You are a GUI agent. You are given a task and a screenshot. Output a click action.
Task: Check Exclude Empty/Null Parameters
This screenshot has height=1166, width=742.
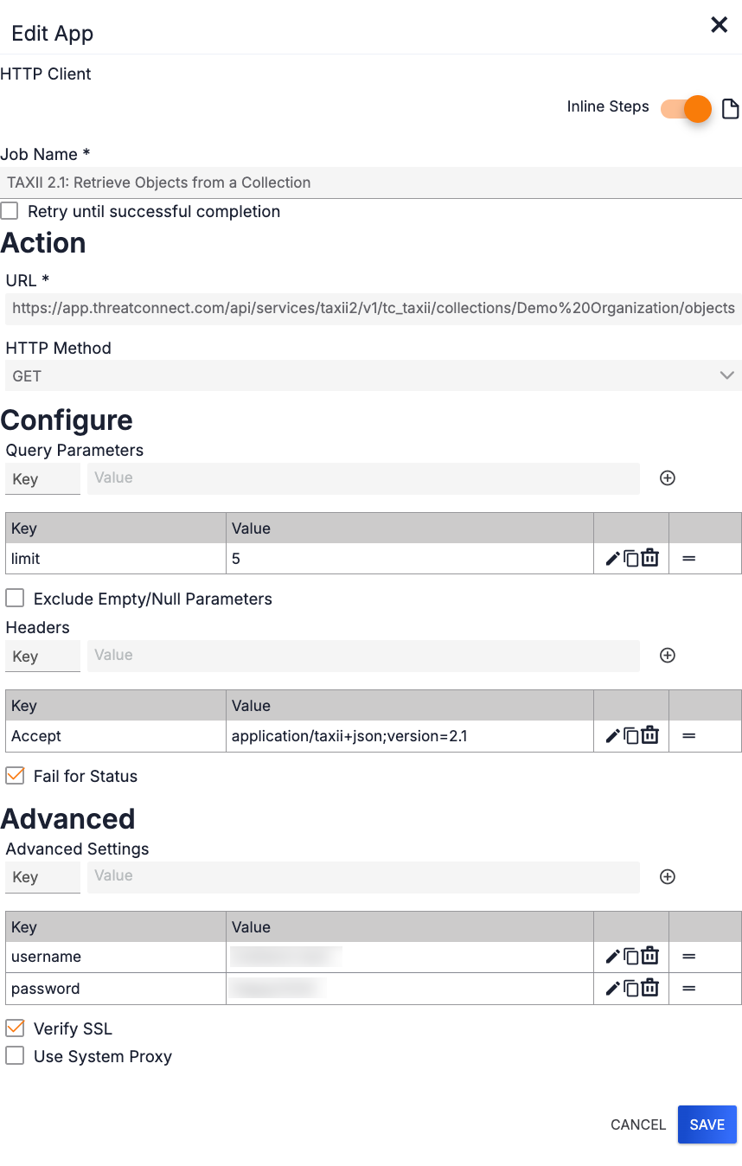[x=14, y=598]
